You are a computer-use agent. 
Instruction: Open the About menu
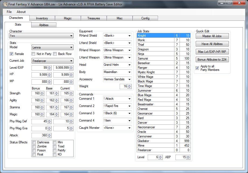click(x=21, y=12)
